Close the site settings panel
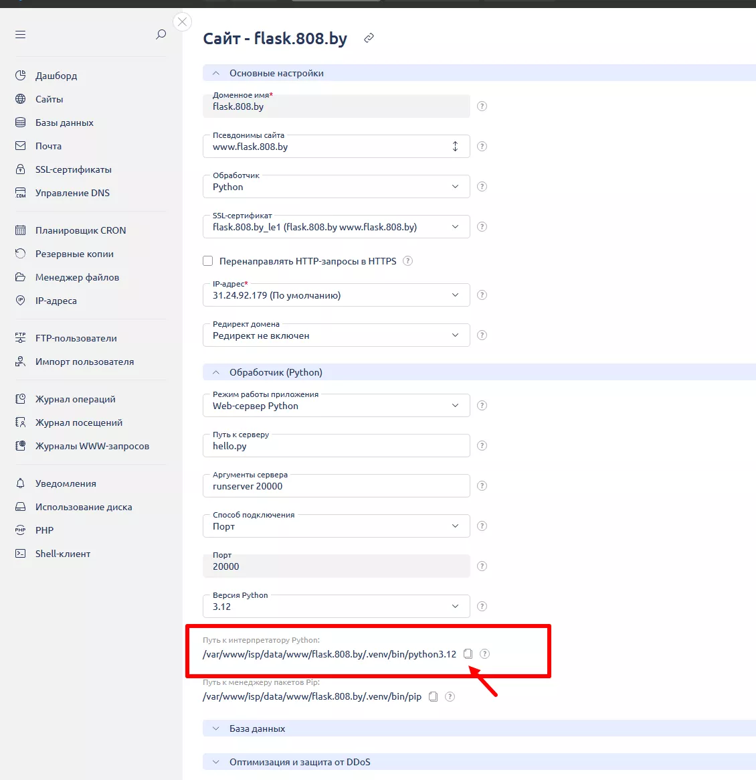Image resolution: width=756 pixels, height=780 pixels. click(x=182, y=22)
